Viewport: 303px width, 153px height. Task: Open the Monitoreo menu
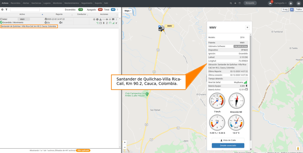[58, 3]
